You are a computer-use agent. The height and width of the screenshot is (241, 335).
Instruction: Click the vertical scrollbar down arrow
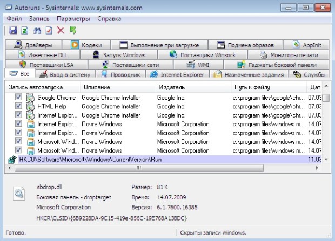(326, 160)
